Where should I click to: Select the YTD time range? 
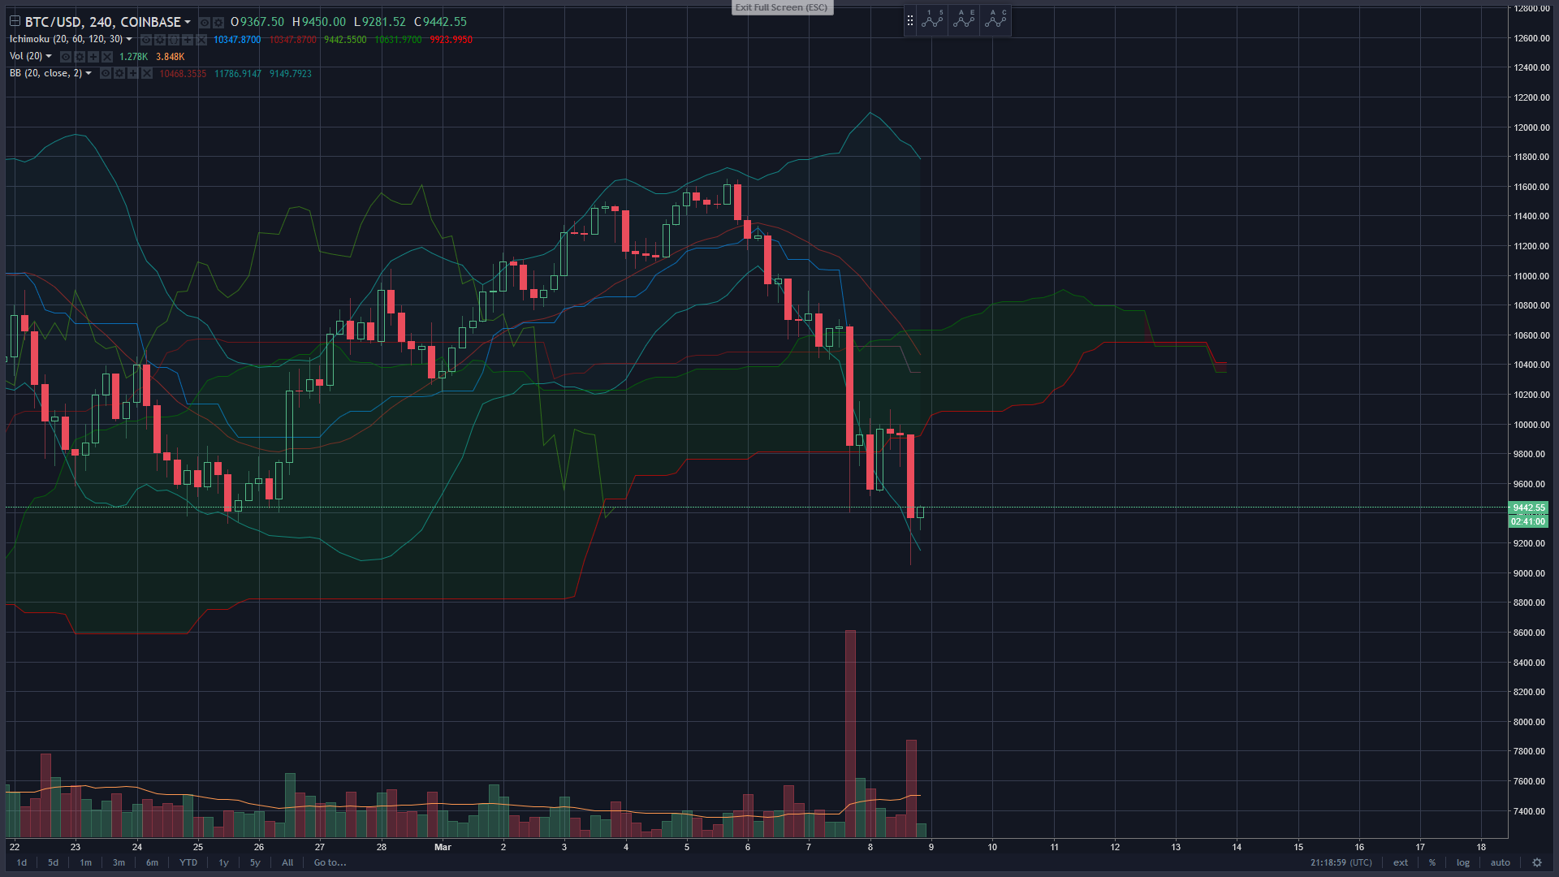click(x=188, y=862)
